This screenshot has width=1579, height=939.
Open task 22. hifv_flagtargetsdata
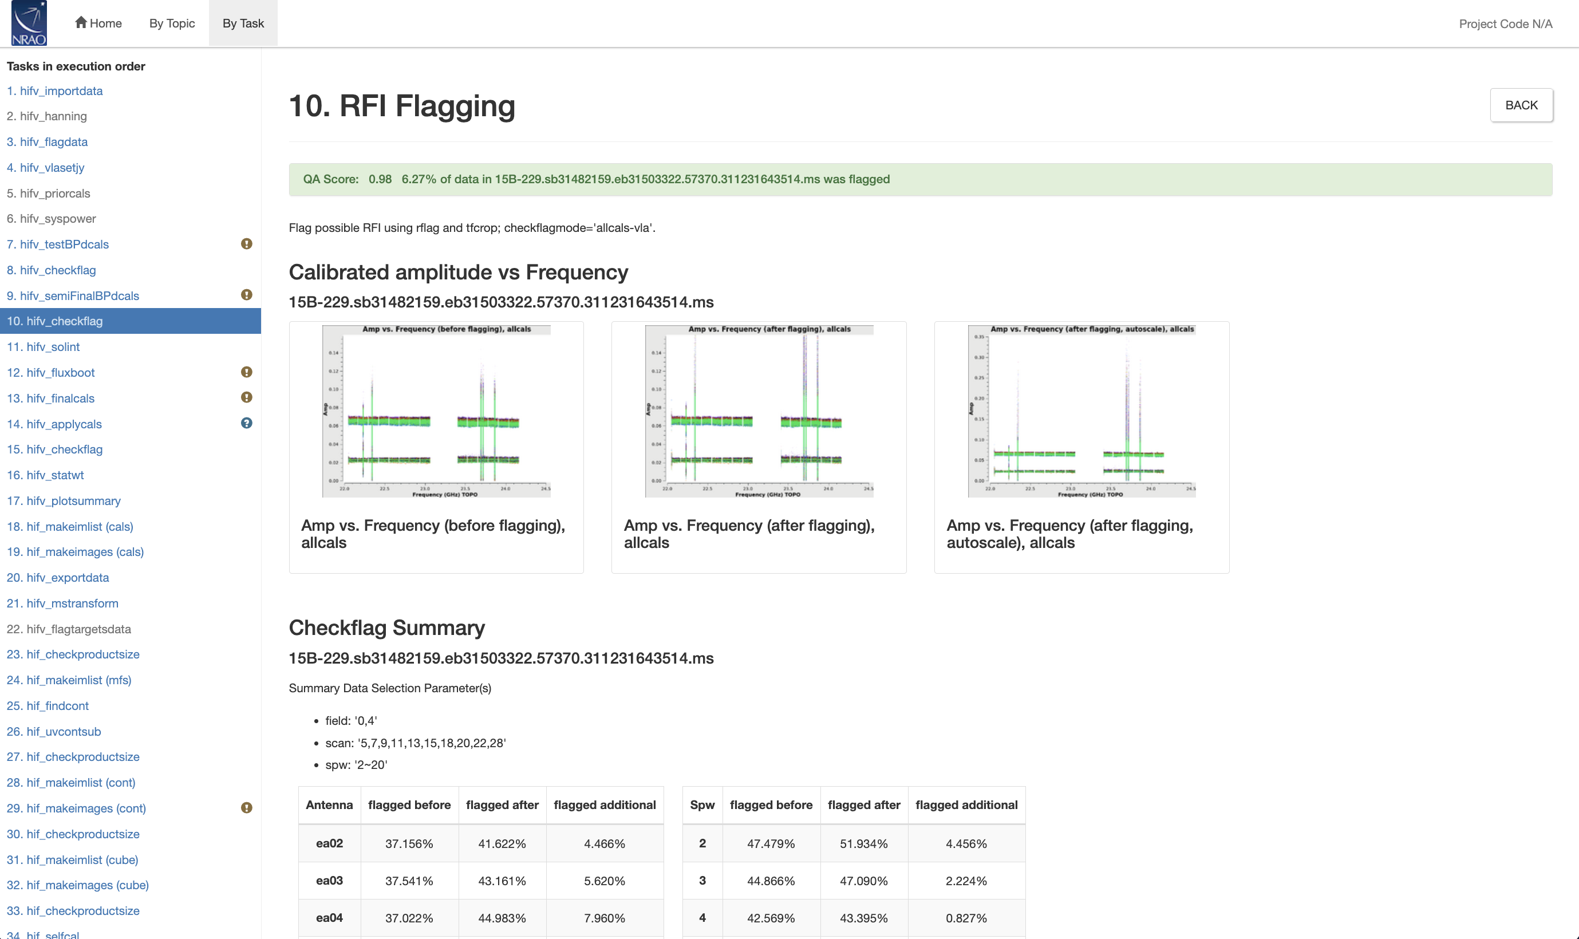pyautogui.click(x=69, y=630)
